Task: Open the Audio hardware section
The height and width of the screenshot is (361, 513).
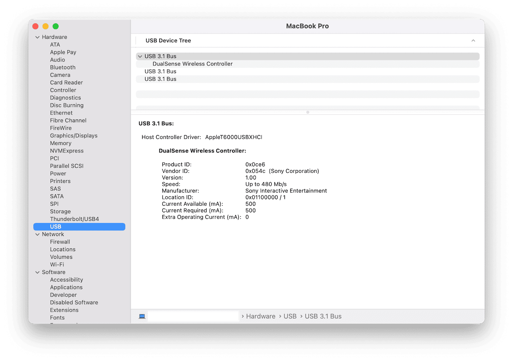Action: tap(57, 60)
